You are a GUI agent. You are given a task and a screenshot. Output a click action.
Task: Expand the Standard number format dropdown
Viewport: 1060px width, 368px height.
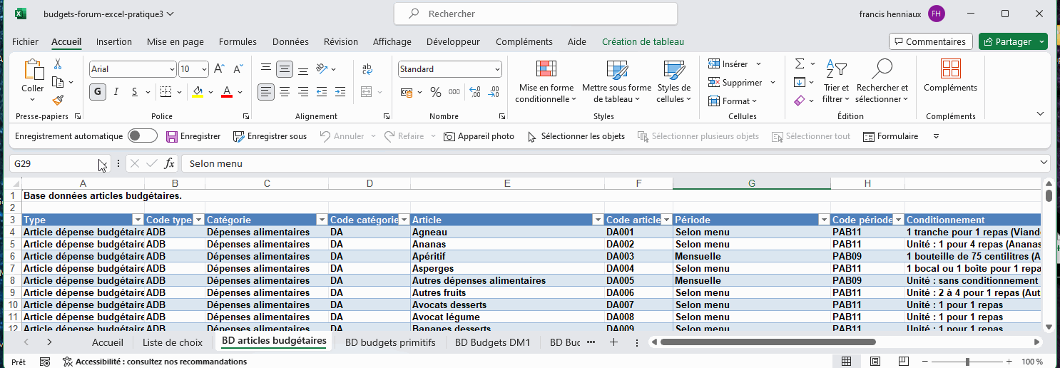click(x=497, y=69)
